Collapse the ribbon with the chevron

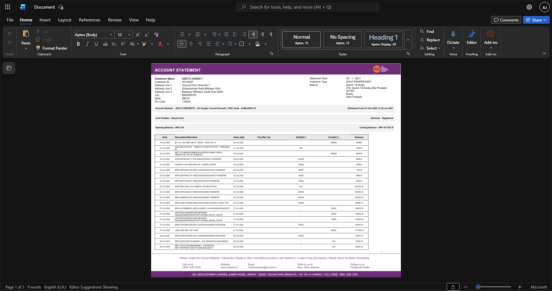pos(544,53)
